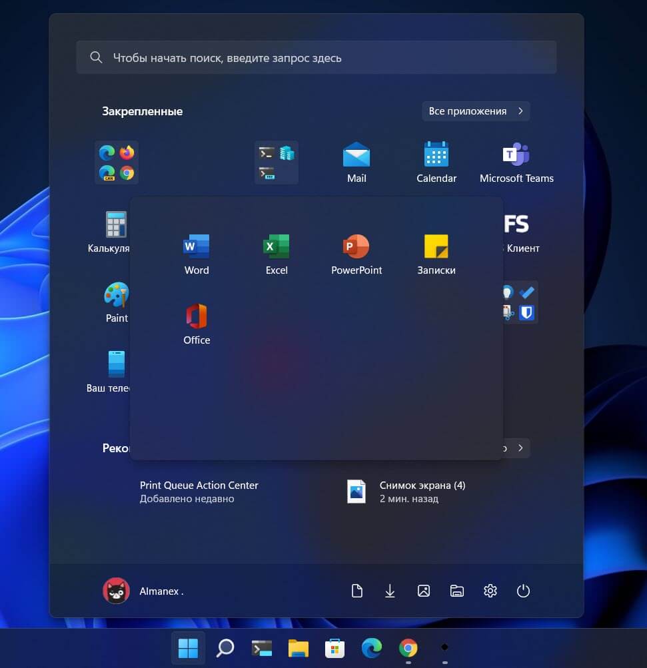Open Almanex user account menu
Image resolution: width=647 pixels, height=668 pixels.
pyautogui.click(x=143, y=591)
